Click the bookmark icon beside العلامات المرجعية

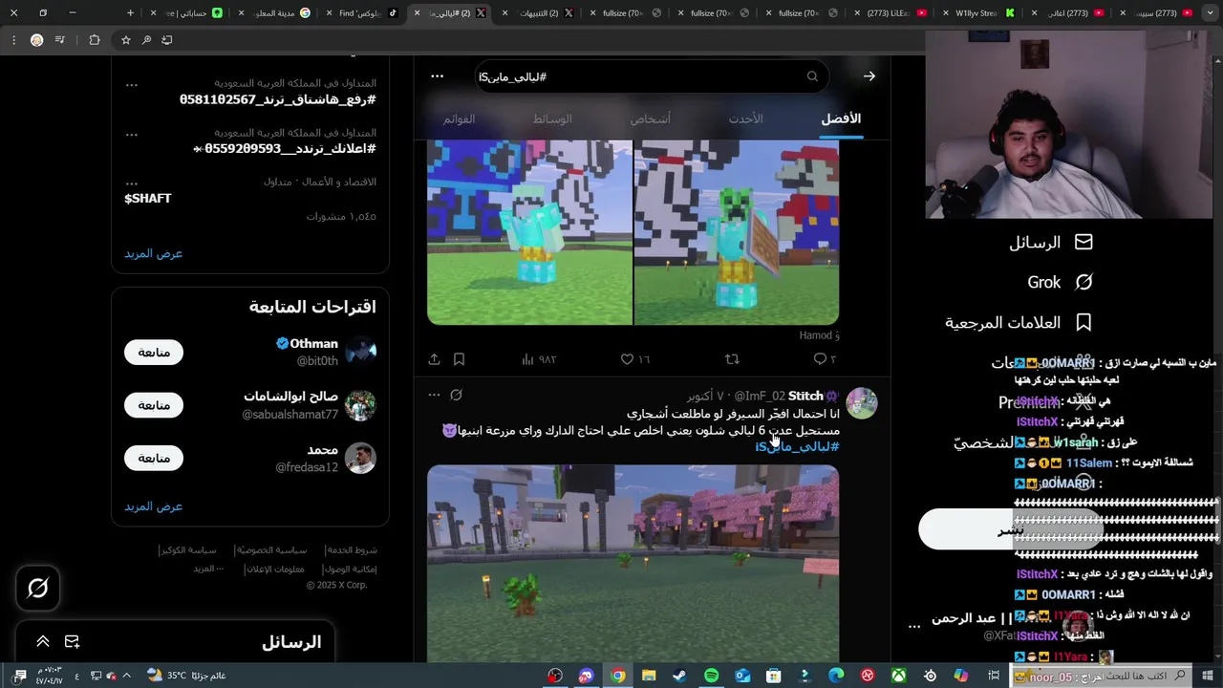point(1084,323)
